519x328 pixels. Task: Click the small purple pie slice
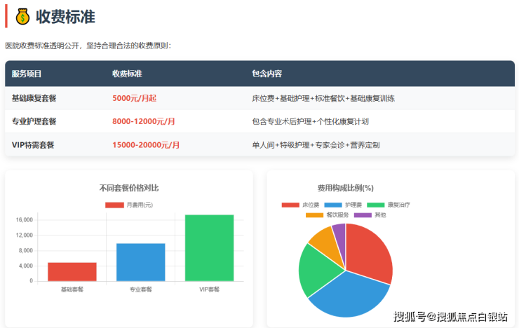pos(339,231)
